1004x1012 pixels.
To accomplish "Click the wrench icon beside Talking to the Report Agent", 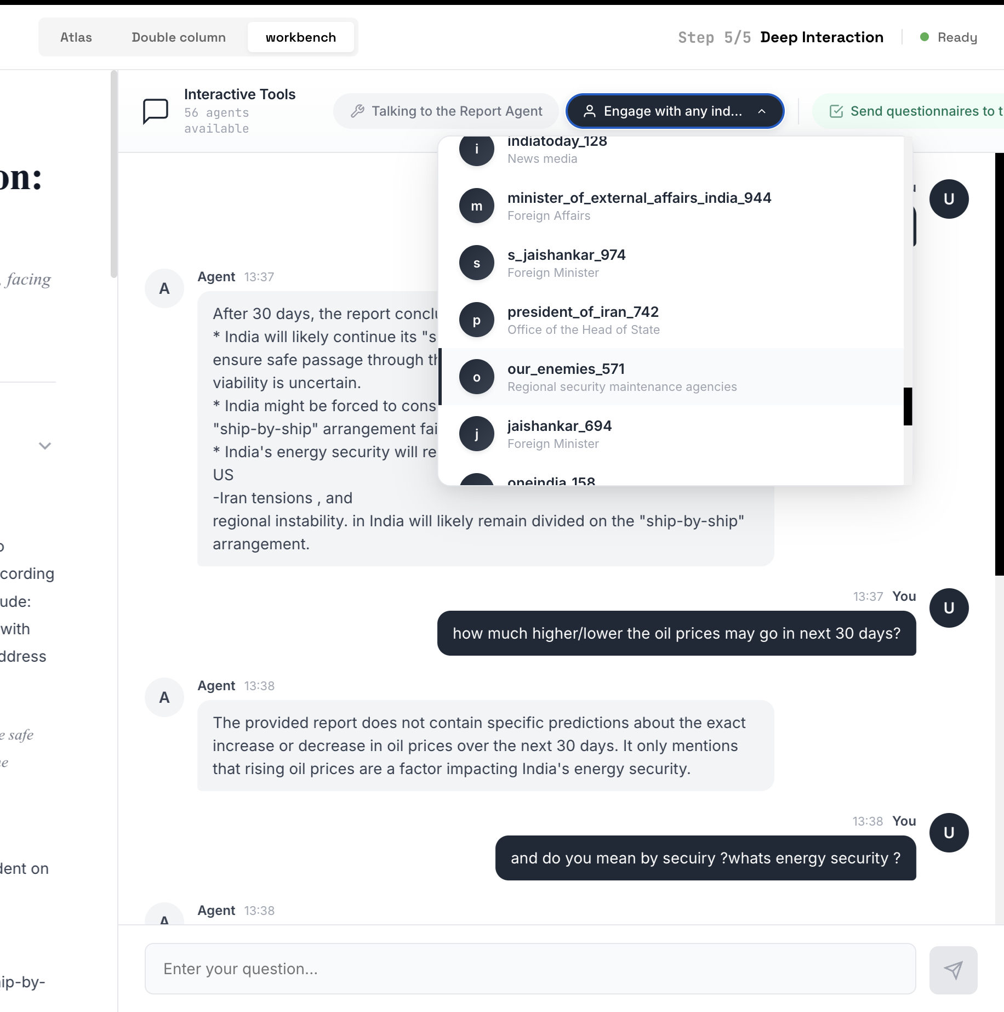I will [358, 110].
